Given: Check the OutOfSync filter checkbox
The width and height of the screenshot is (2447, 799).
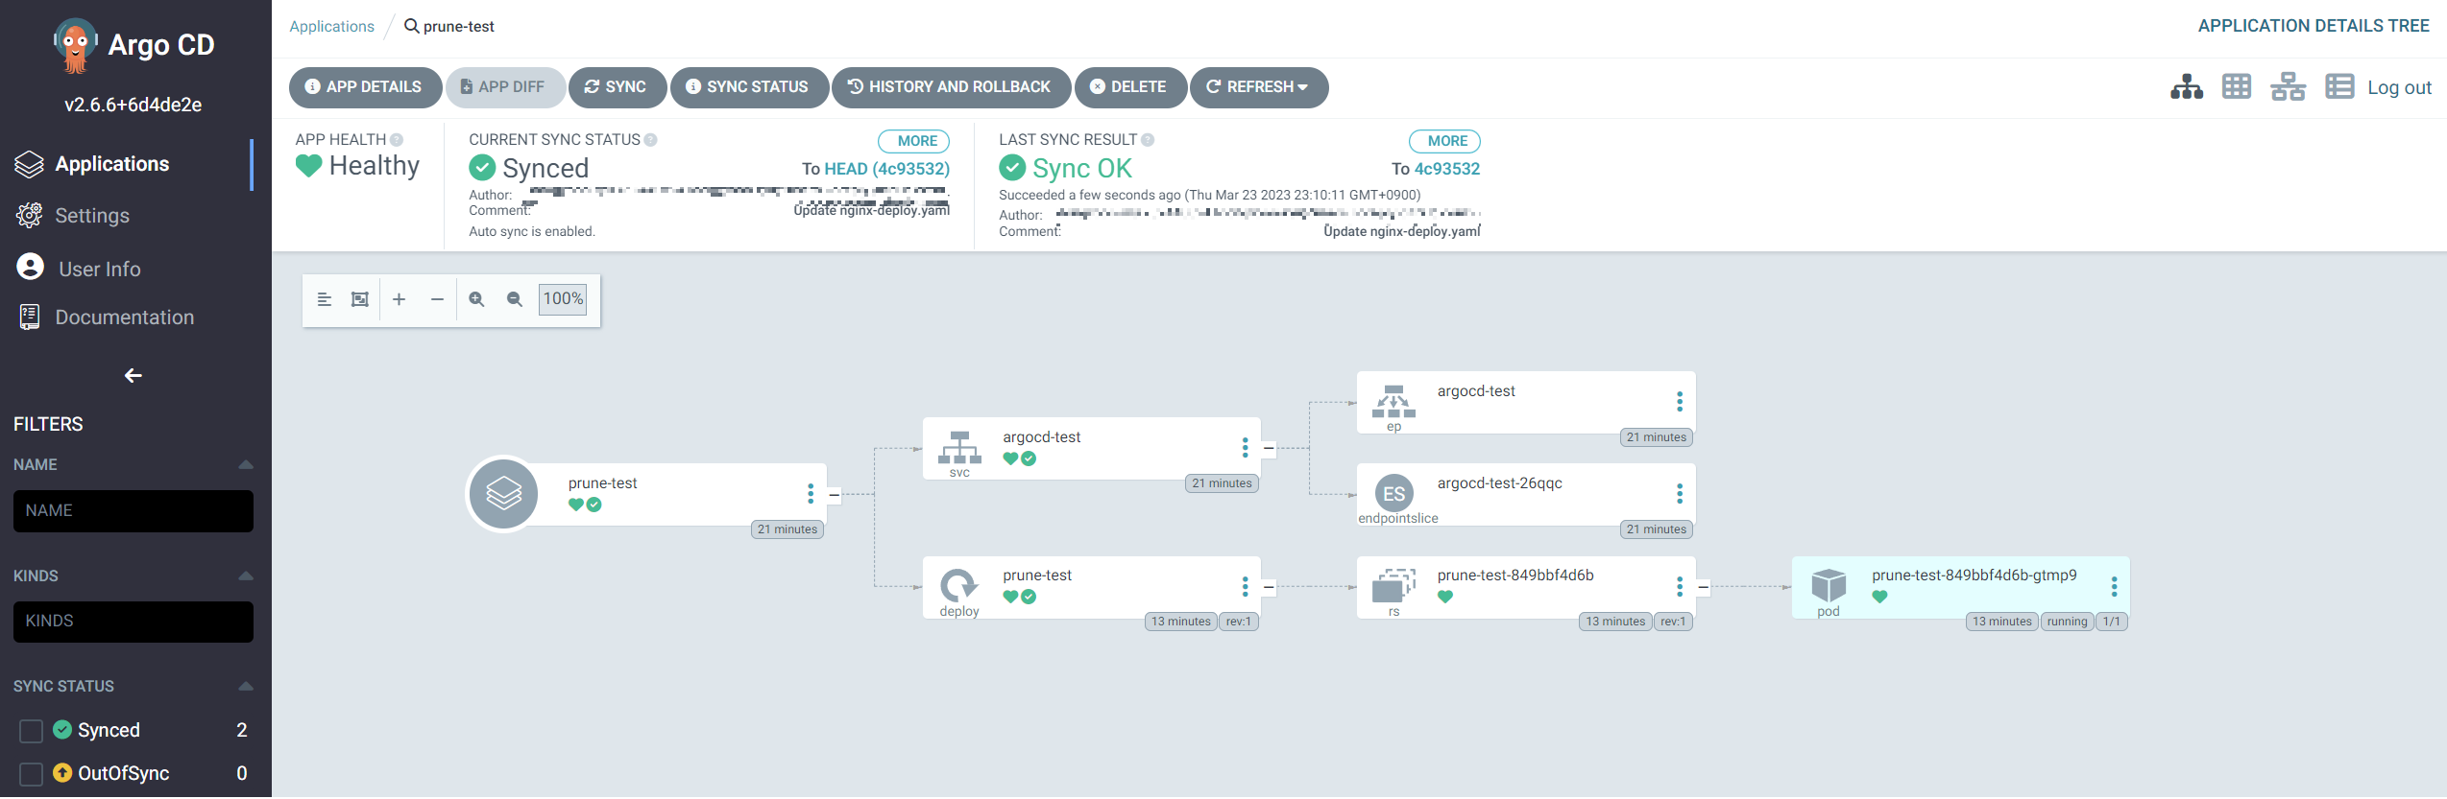Looking at the screenshot, I should (x=31, y=774).
